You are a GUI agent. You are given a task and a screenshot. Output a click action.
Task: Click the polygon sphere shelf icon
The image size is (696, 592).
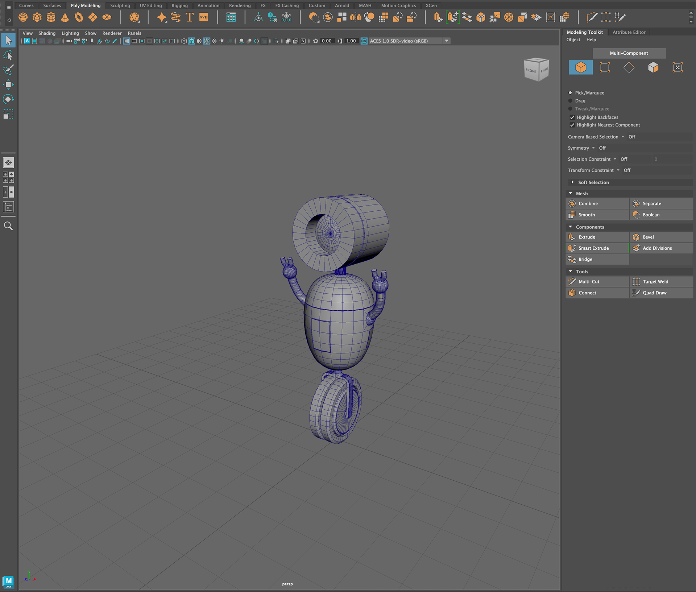tap(23, 17)
